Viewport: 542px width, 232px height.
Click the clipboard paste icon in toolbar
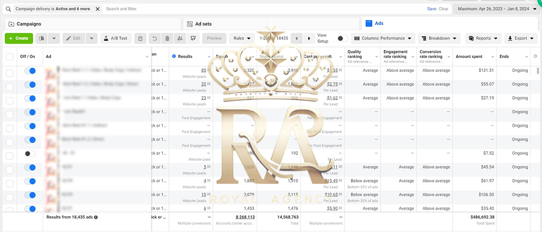pos(140,38)
